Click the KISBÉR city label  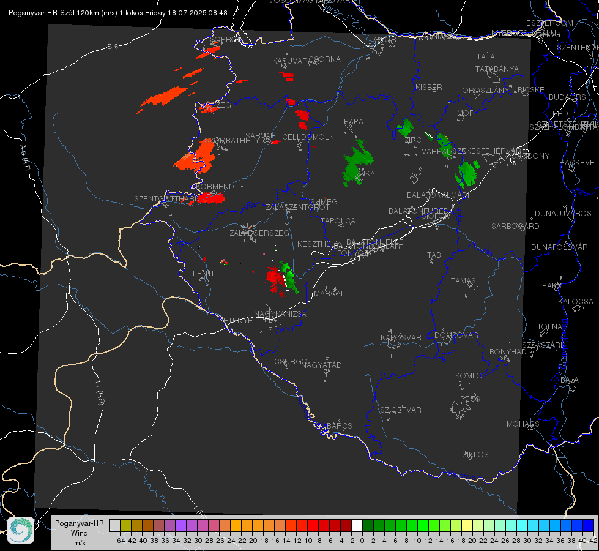[x=429, y=87]
